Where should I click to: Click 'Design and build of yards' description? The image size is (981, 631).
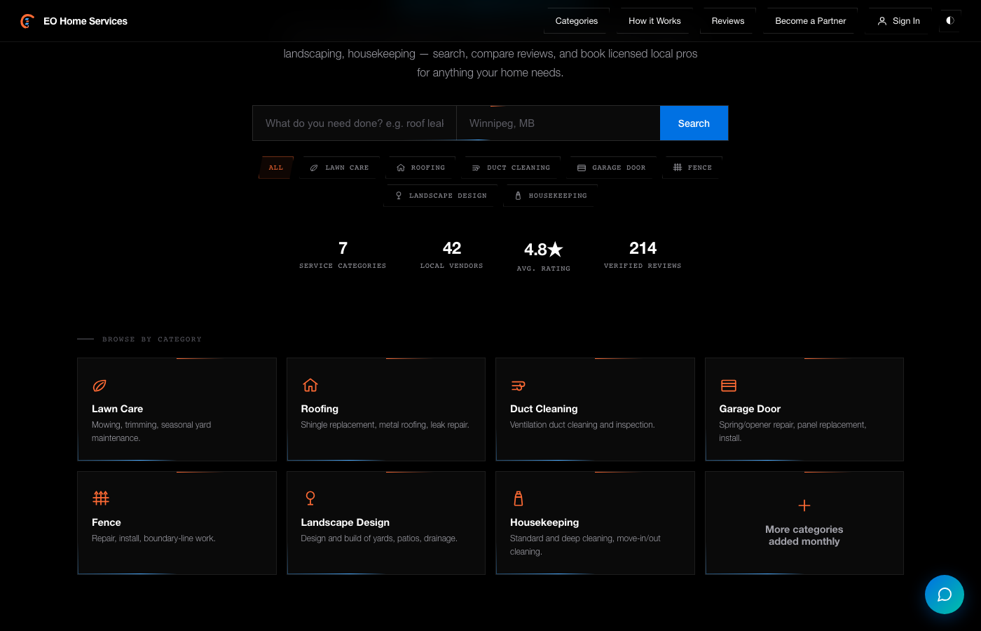coord(379,538)
